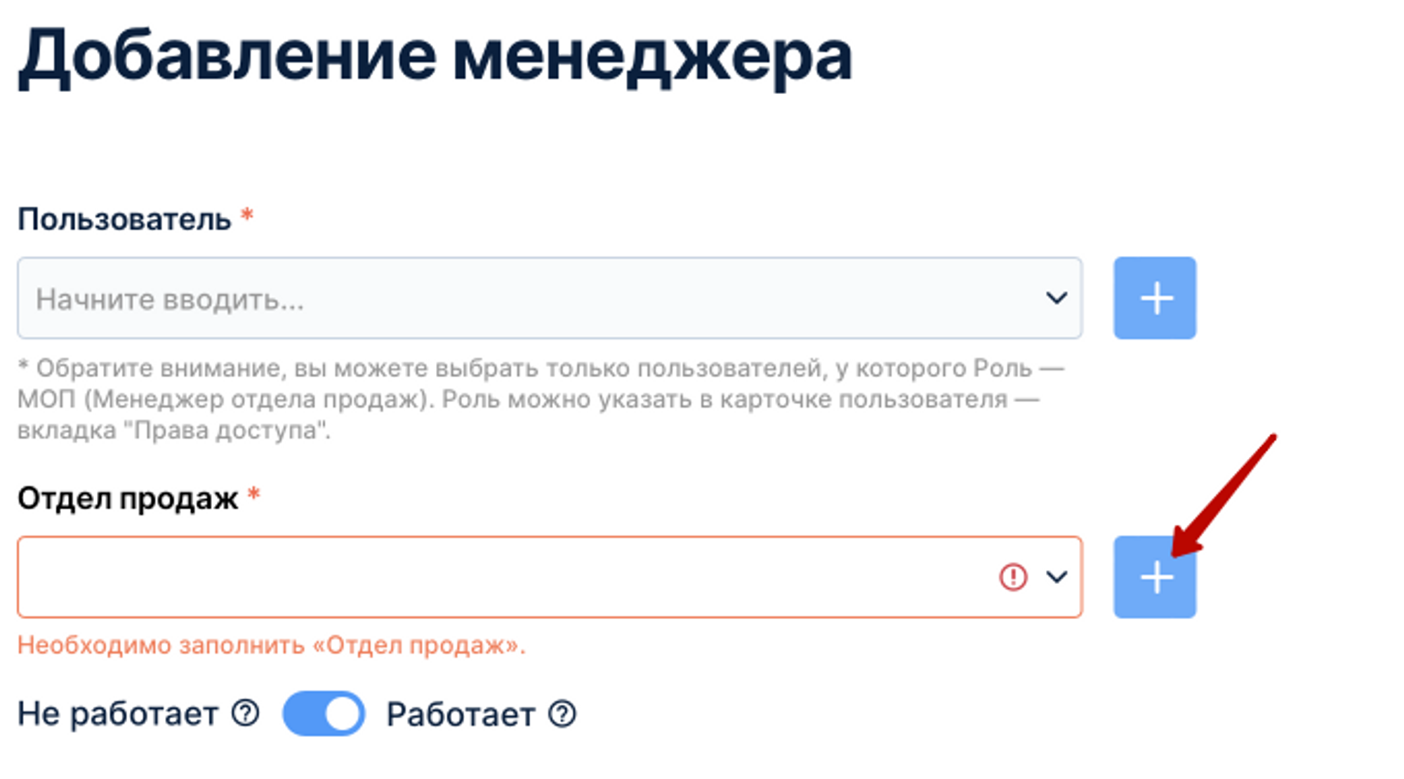This screenshot has height=779, width=1404.
Task: Click the blue plus icon next to Пользователь
Action: pyautogui.click(x=1155, y=298)
